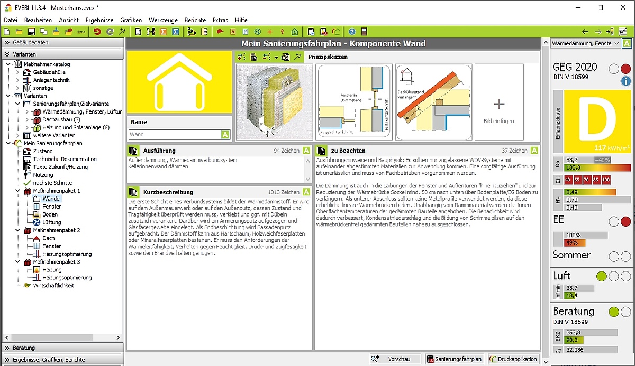Image resolution: width=635 pixels, height=366 pixels.
Task: Click the Vorschau button
Action: [395, 359]
